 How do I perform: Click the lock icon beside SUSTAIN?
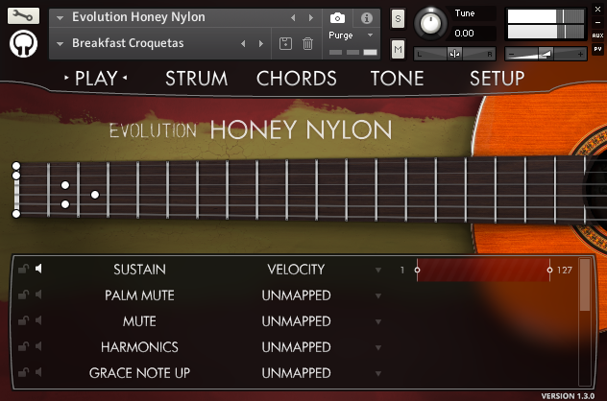(23, 270)
